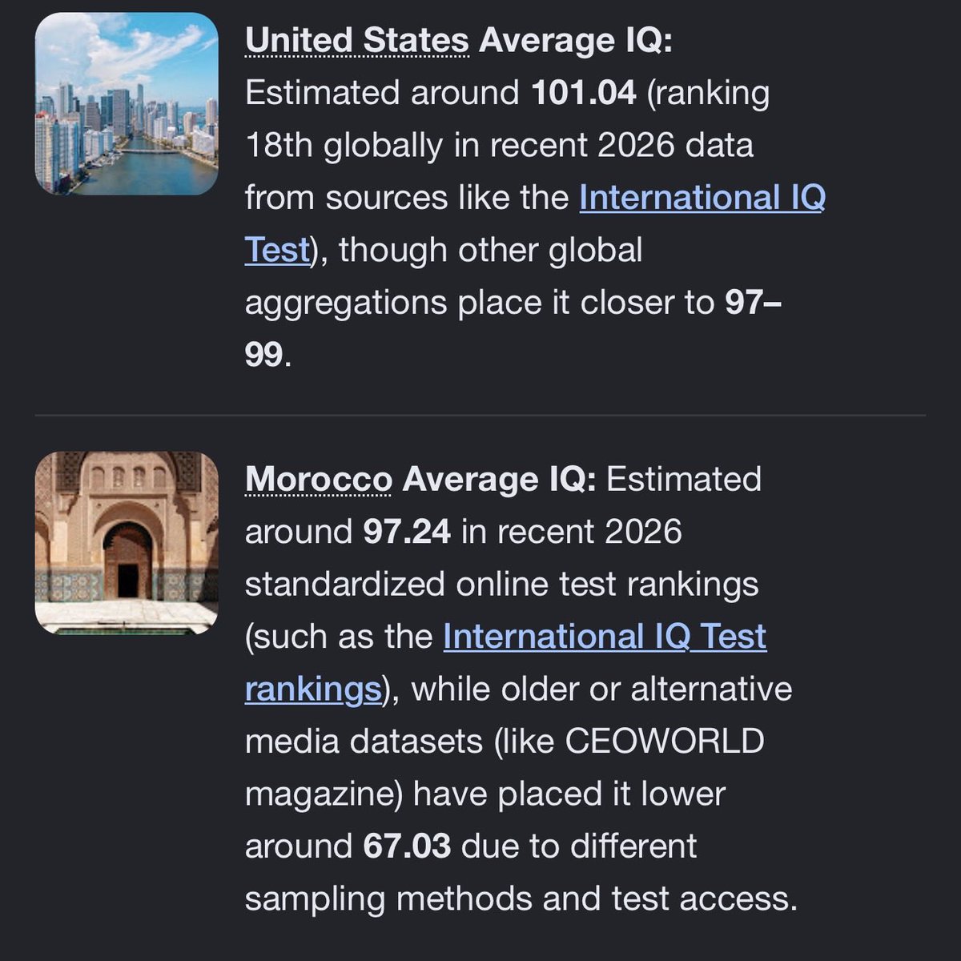Follow the "International IQ Test" link under Morocco
The height and width of the screenshot is (961, 961).
tap(605, 636)
